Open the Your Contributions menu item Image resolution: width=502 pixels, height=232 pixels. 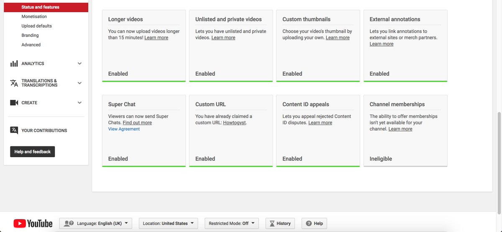(44, 130)
